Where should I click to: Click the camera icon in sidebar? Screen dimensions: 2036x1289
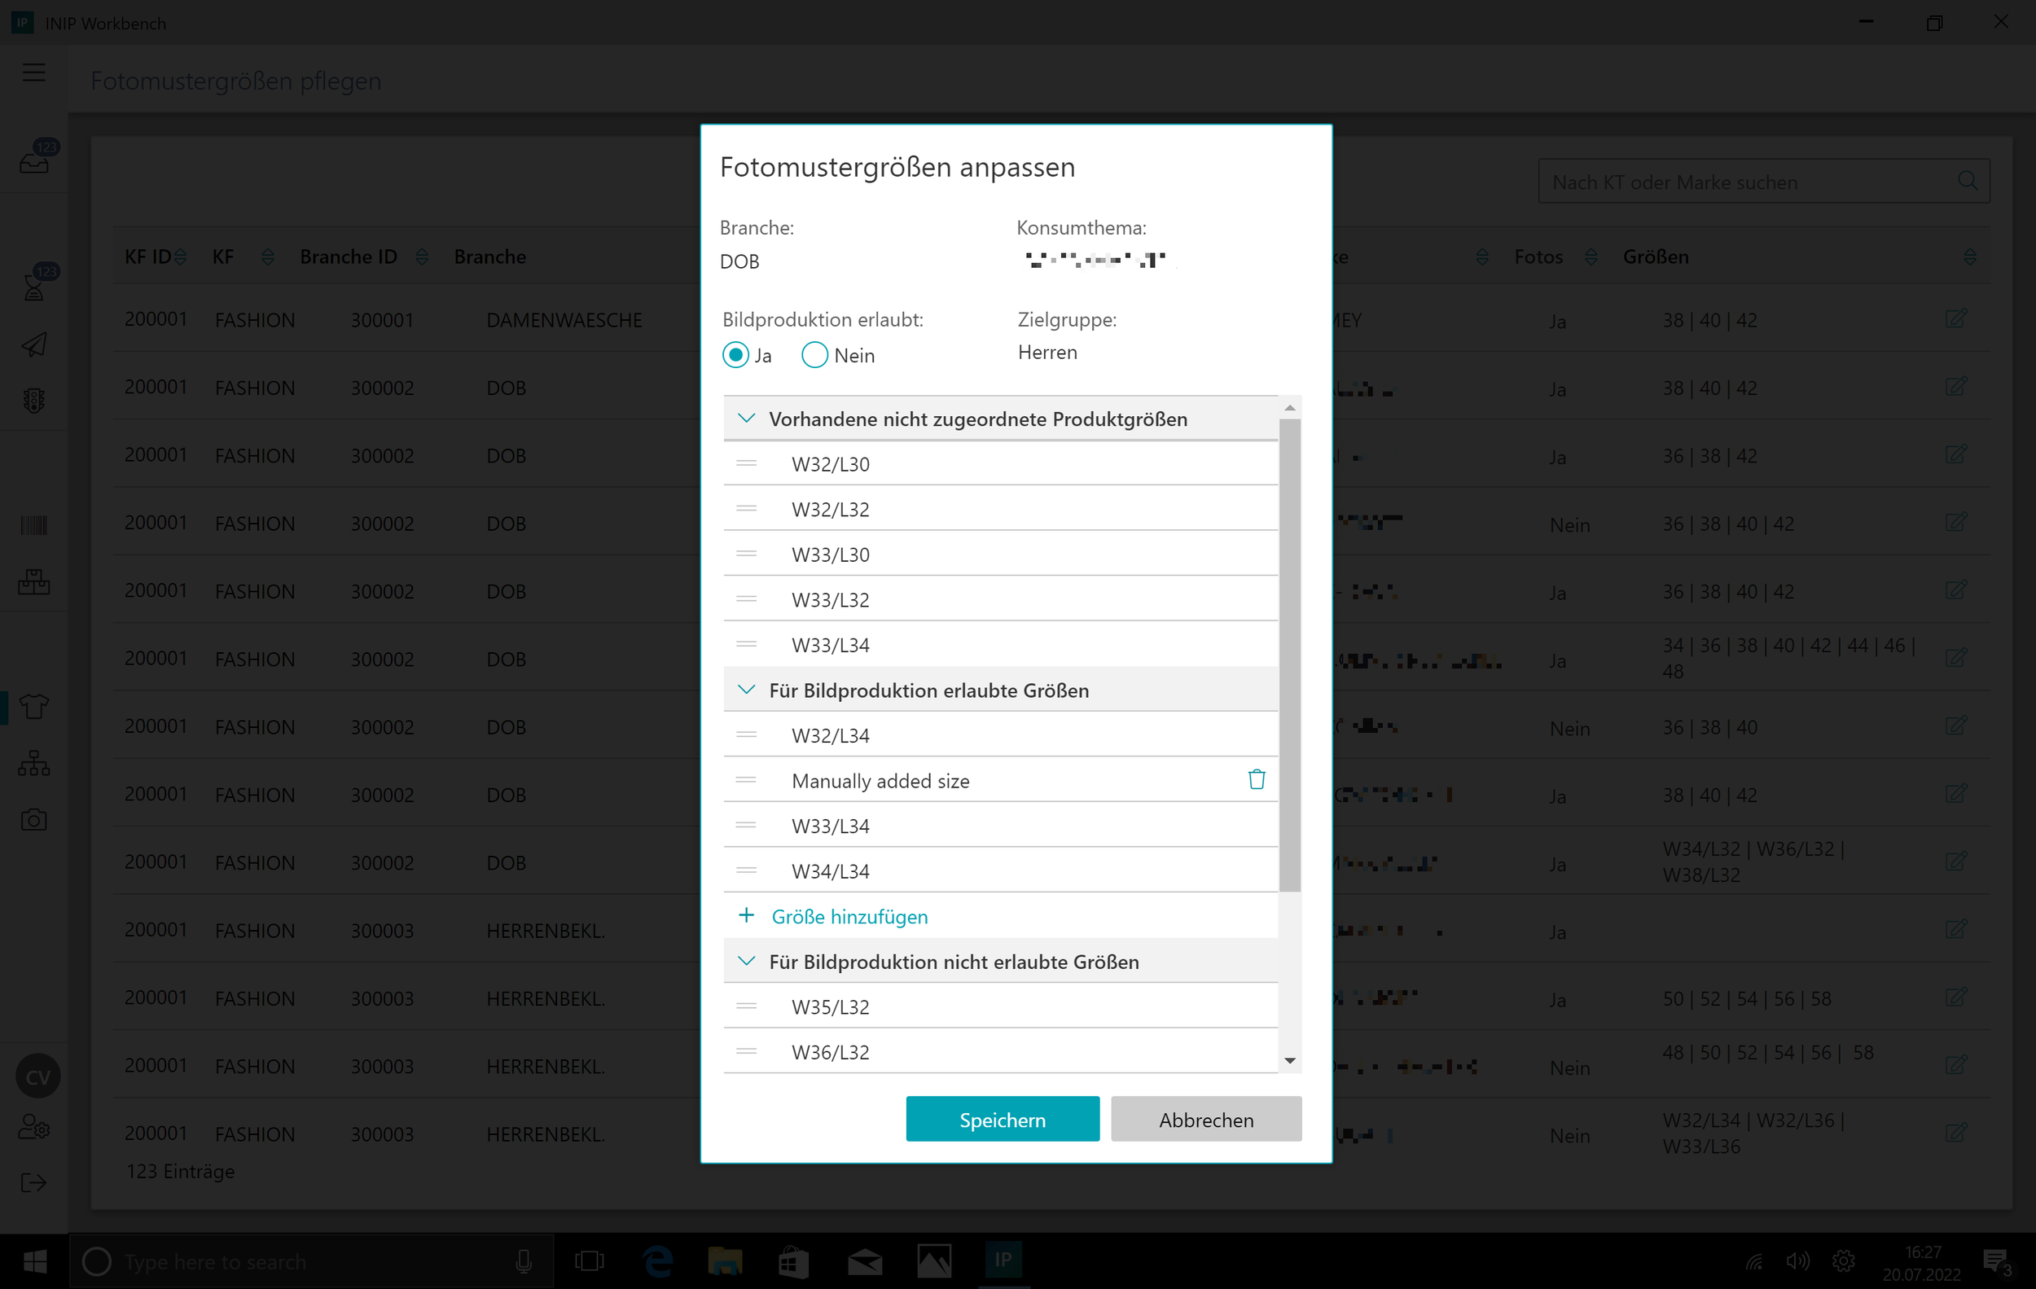point(34,820)
